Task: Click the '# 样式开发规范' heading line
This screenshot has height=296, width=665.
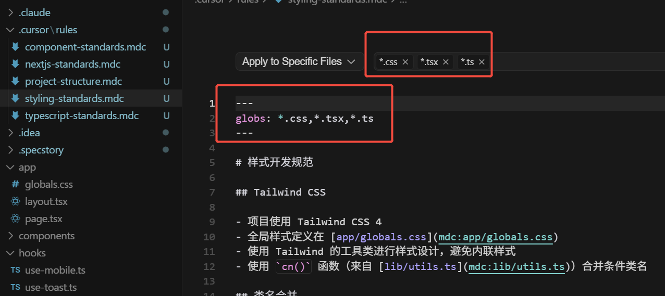Action: (274, 162)
